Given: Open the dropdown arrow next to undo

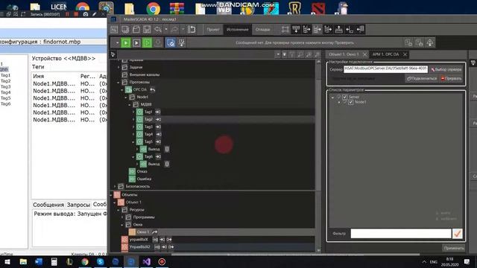Looking at the screenshot, I should (x=166, y=30).
